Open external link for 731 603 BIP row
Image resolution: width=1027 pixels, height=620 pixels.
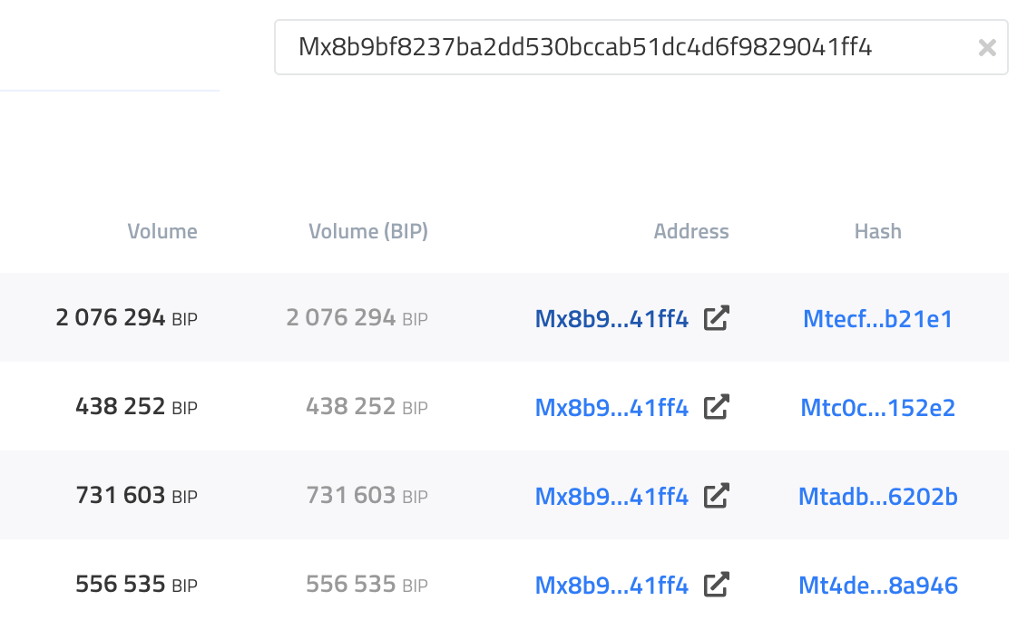[x=717, y=496]
